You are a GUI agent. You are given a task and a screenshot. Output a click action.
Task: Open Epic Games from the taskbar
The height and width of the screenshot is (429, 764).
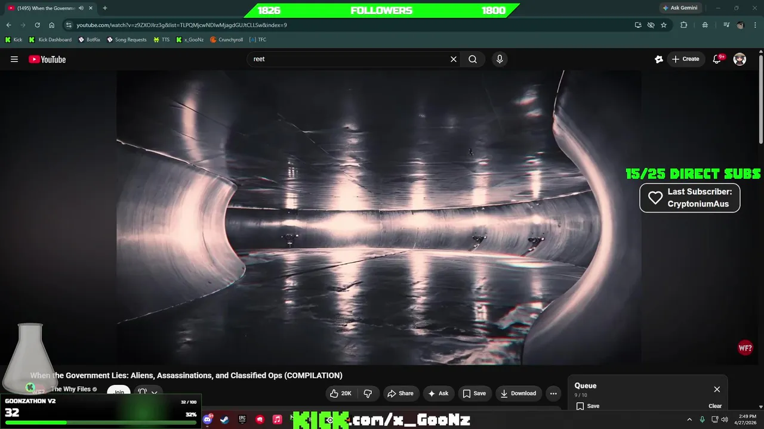242,419
